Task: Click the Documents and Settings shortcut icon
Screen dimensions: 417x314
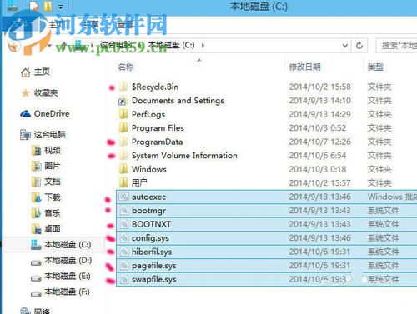Action: (123, 101)
